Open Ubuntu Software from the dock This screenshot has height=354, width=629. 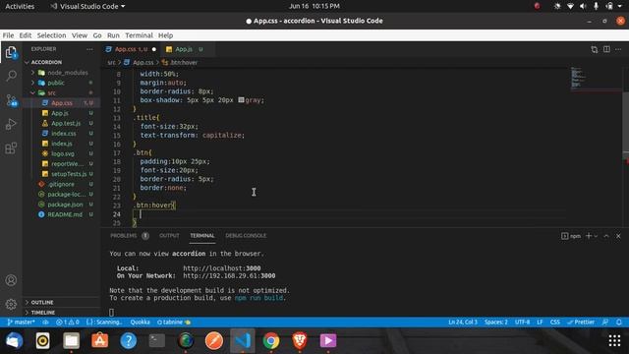pos(100,341)
